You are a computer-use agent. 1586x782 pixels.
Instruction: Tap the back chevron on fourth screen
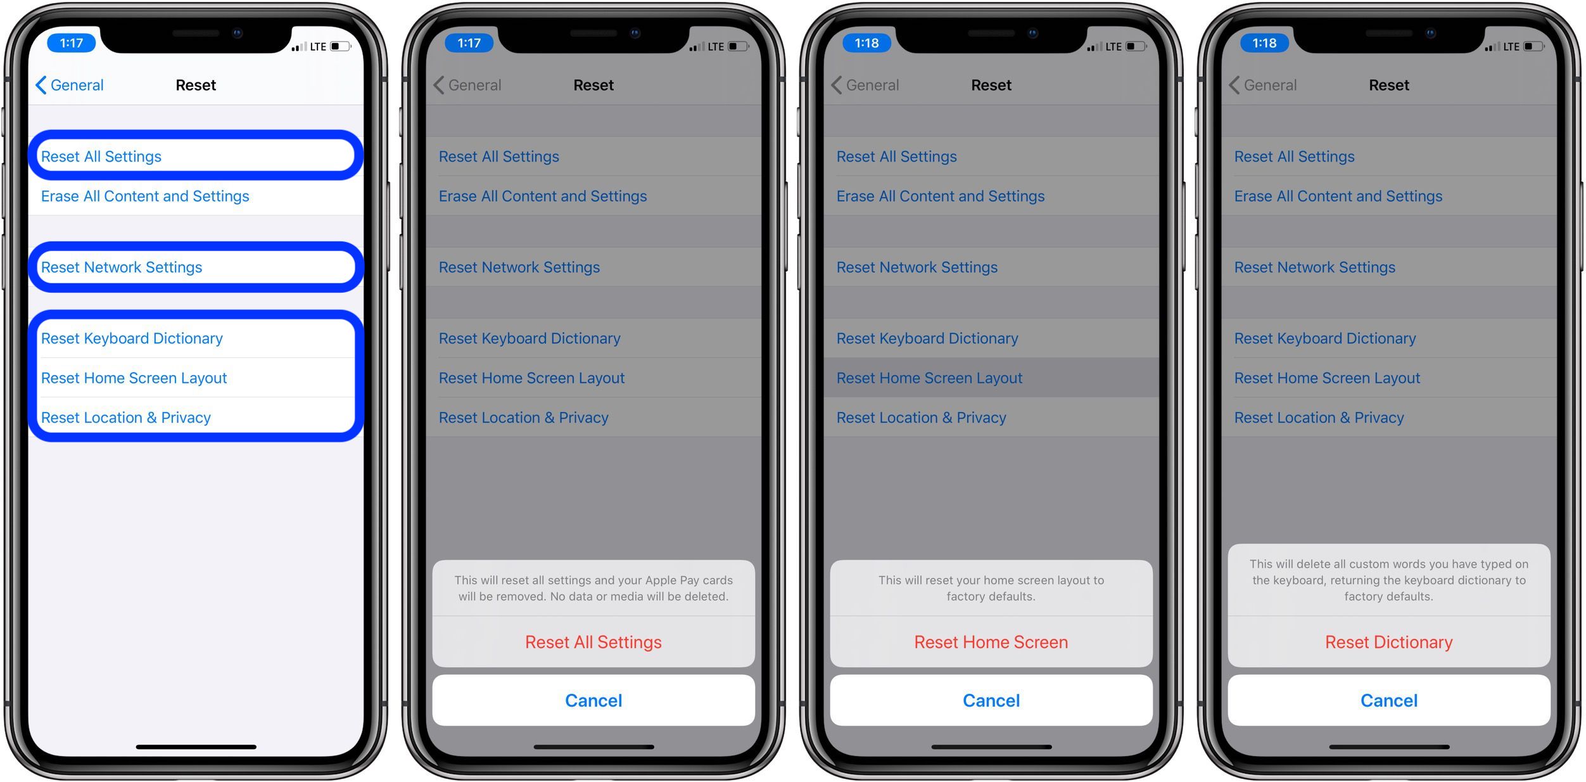coord(1228,85)
